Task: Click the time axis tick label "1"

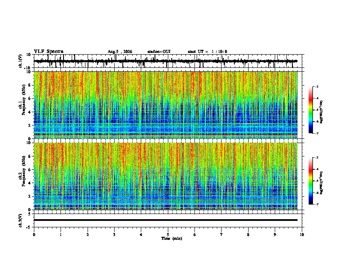Action: [x=61, y=235]
